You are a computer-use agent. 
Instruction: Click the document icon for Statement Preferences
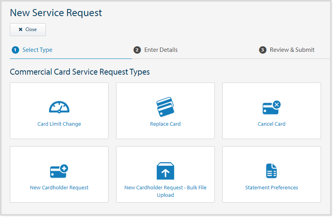271,171
